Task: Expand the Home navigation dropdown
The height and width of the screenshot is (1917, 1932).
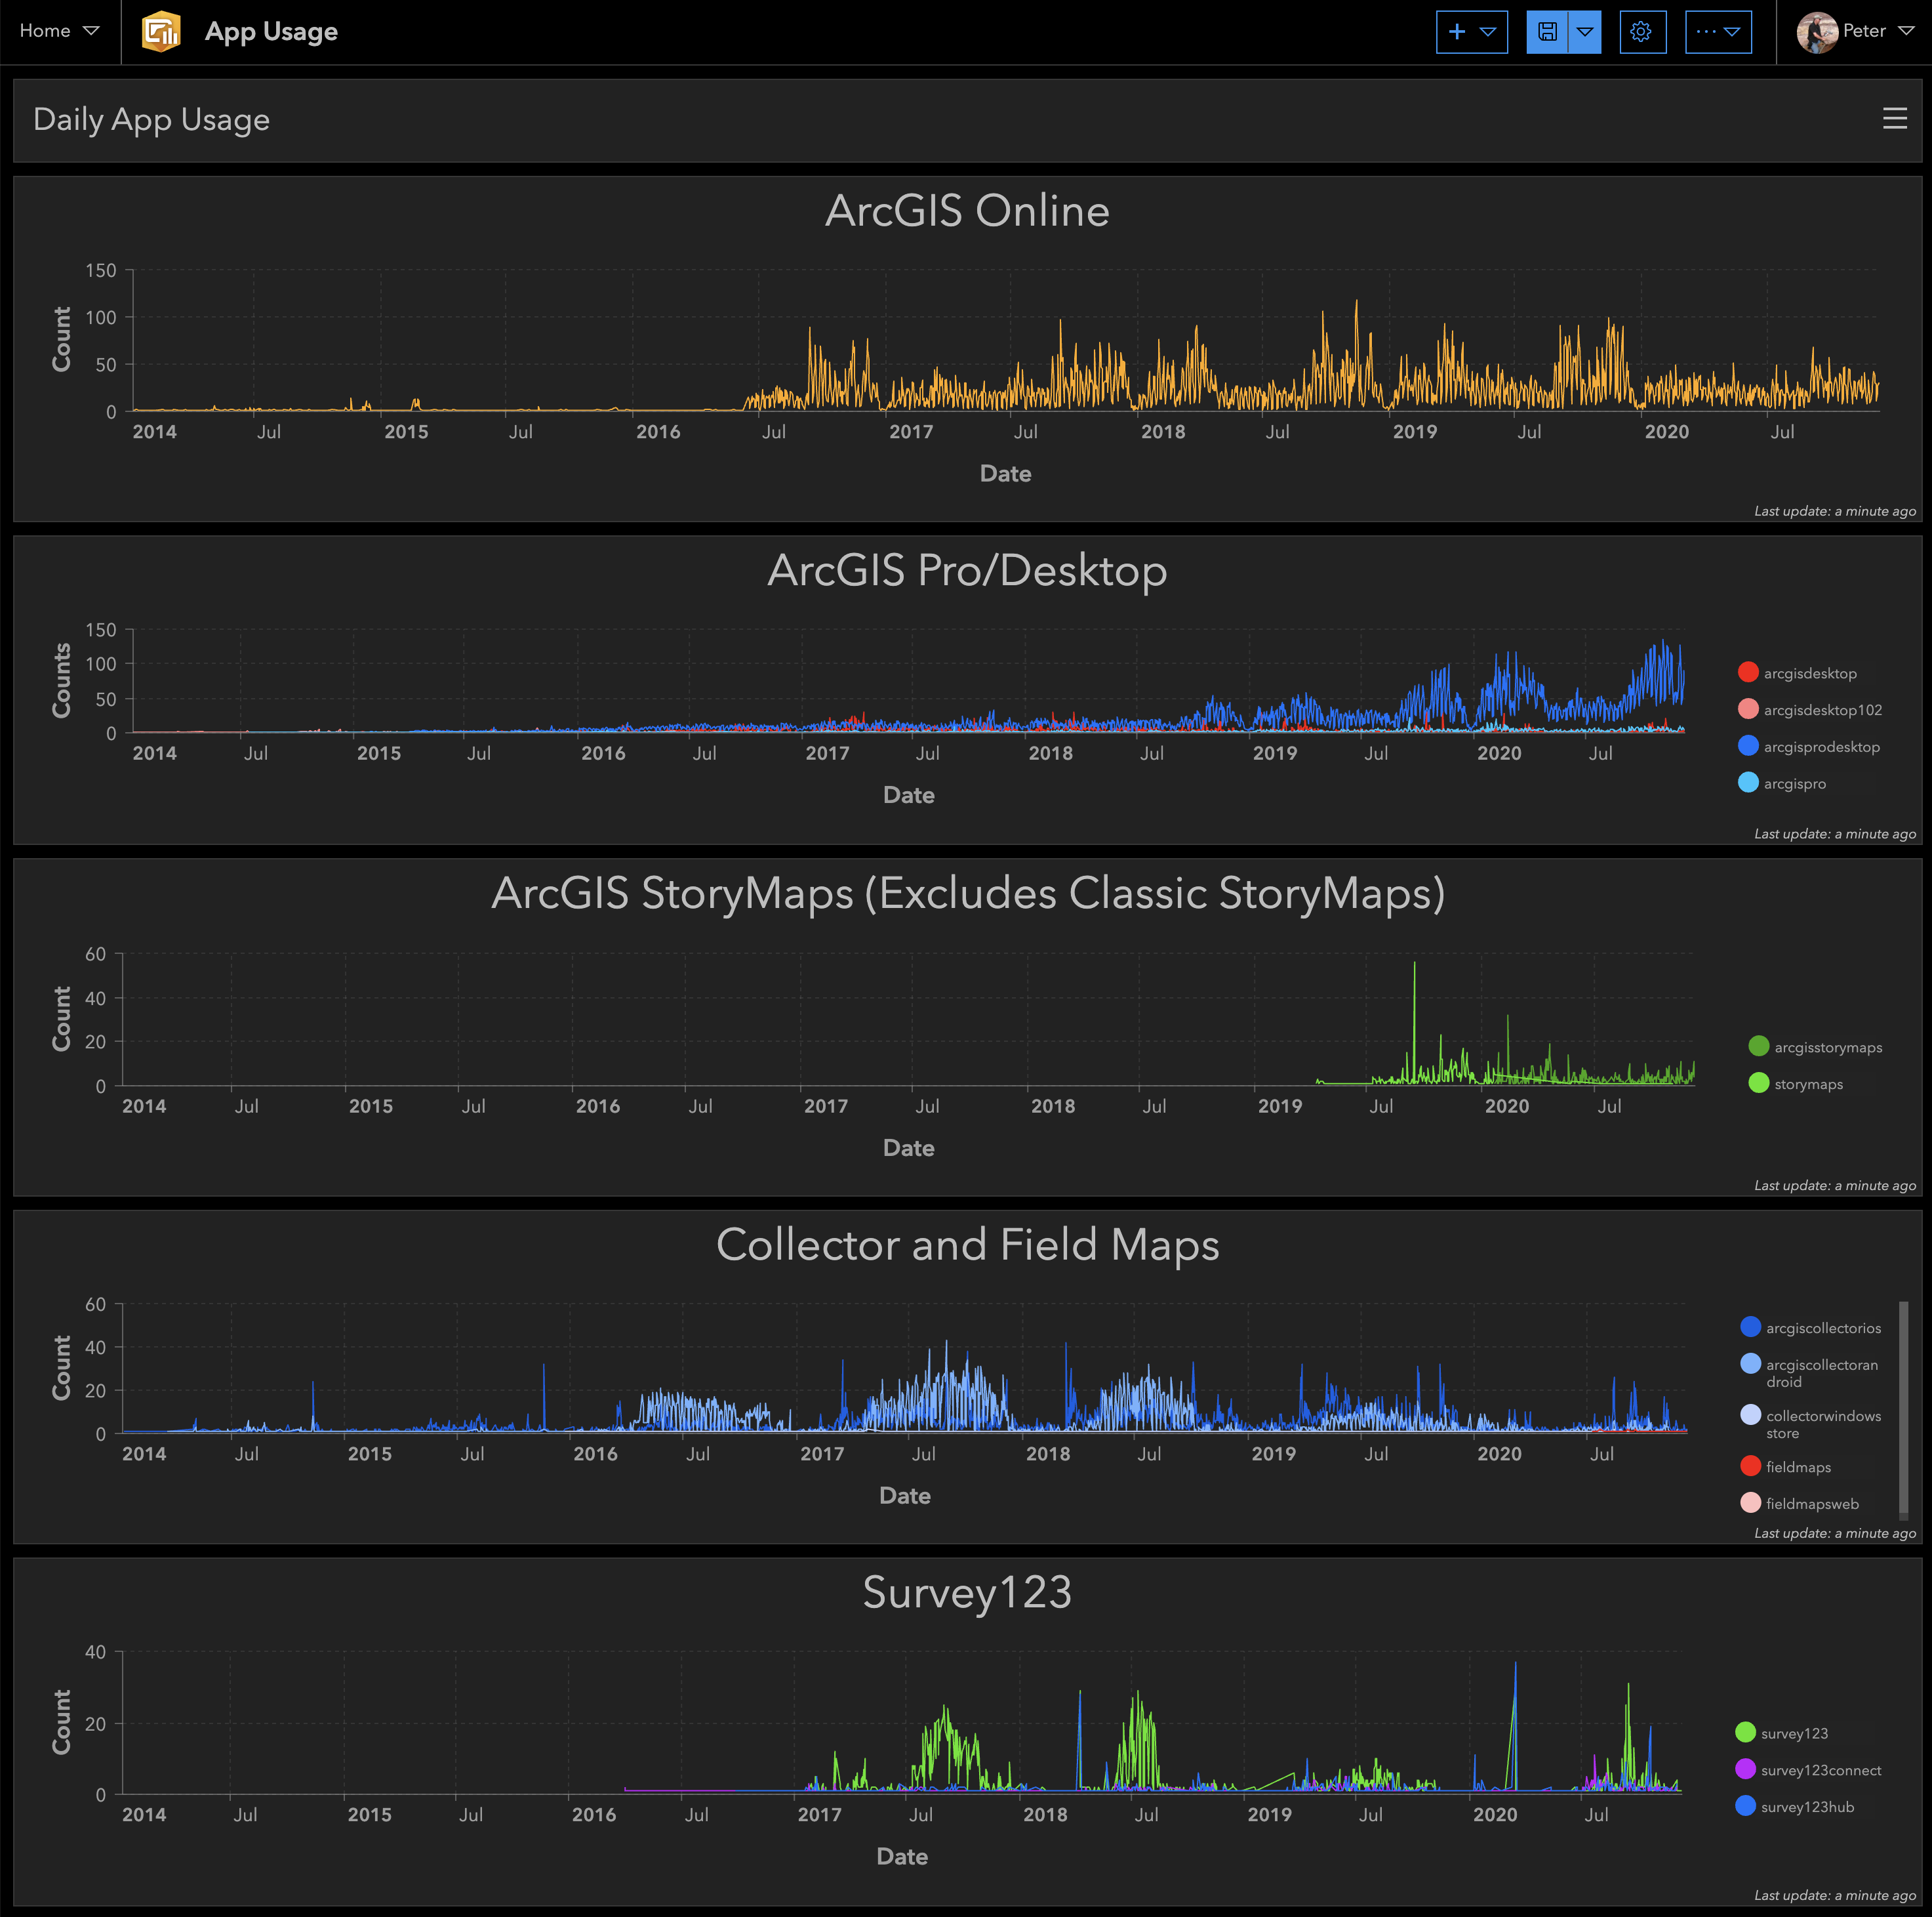Action: [x=90, y=30]
